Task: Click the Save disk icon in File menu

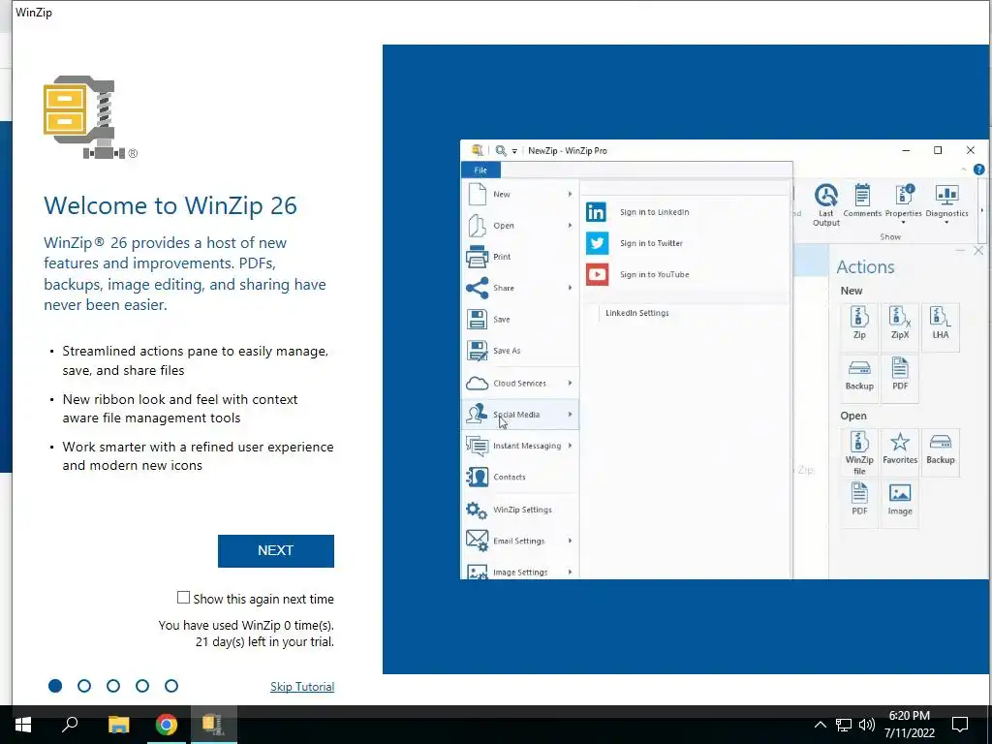Action: click(477, 319)
